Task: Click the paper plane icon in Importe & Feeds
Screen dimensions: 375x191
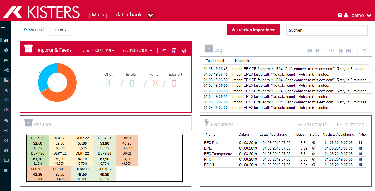Action: pos(184,51)
